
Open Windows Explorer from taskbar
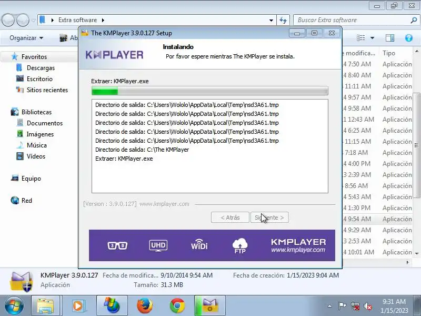coord(45,305)
